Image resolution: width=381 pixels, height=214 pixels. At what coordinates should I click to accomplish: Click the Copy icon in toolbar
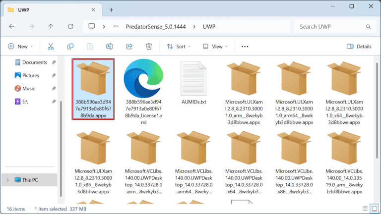click(70, 47)
